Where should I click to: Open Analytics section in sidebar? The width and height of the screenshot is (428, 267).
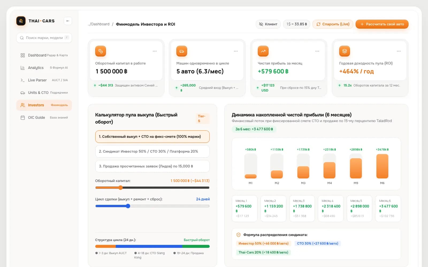[x=44, y=68]
